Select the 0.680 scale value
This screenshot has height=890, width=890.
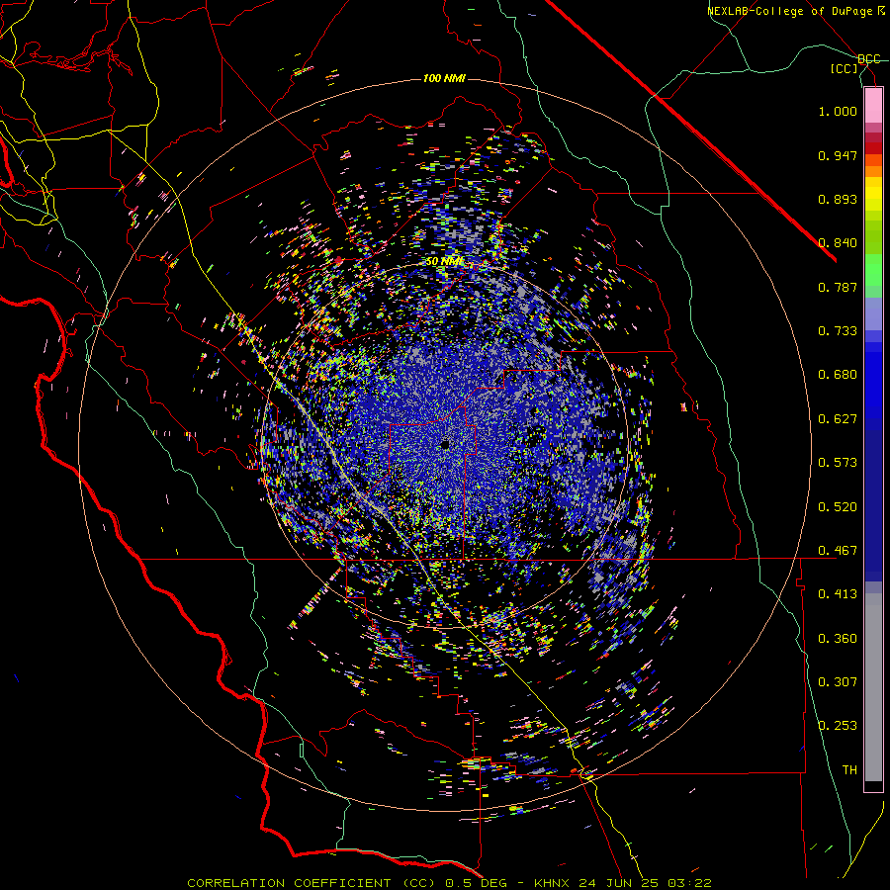point(838,375)
